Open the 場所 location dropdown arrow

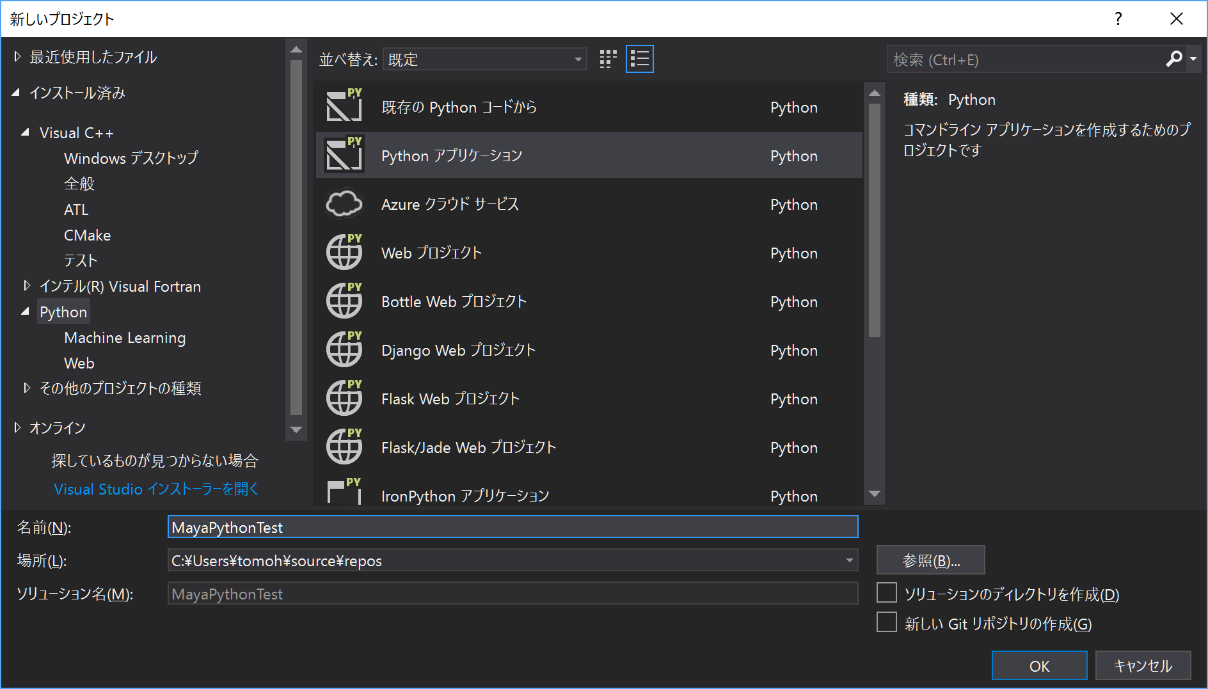(x=849, y=560)
